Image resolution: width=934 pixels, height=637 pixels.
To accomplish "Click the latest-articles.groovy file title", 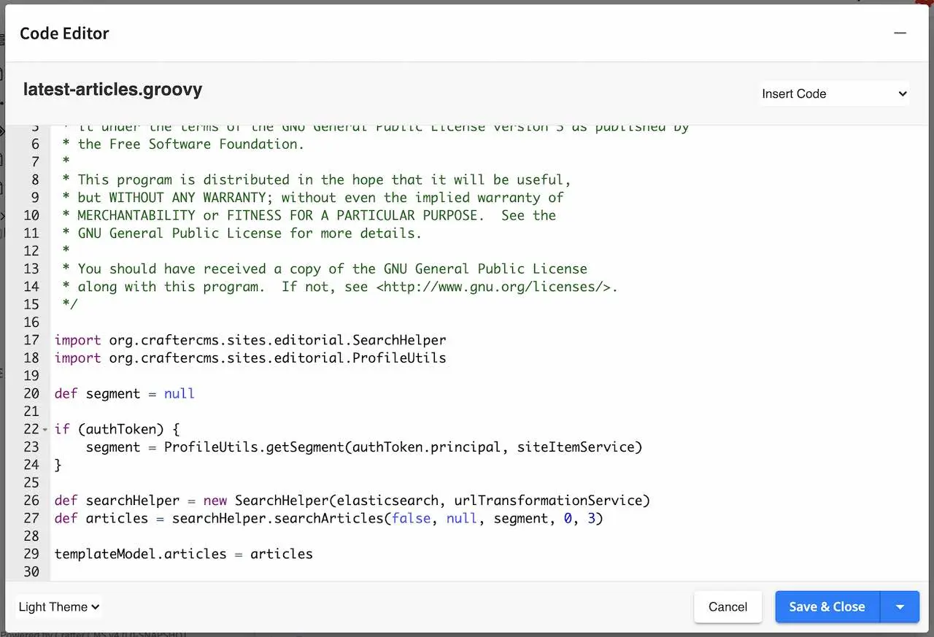I will (x=112, y=90).
